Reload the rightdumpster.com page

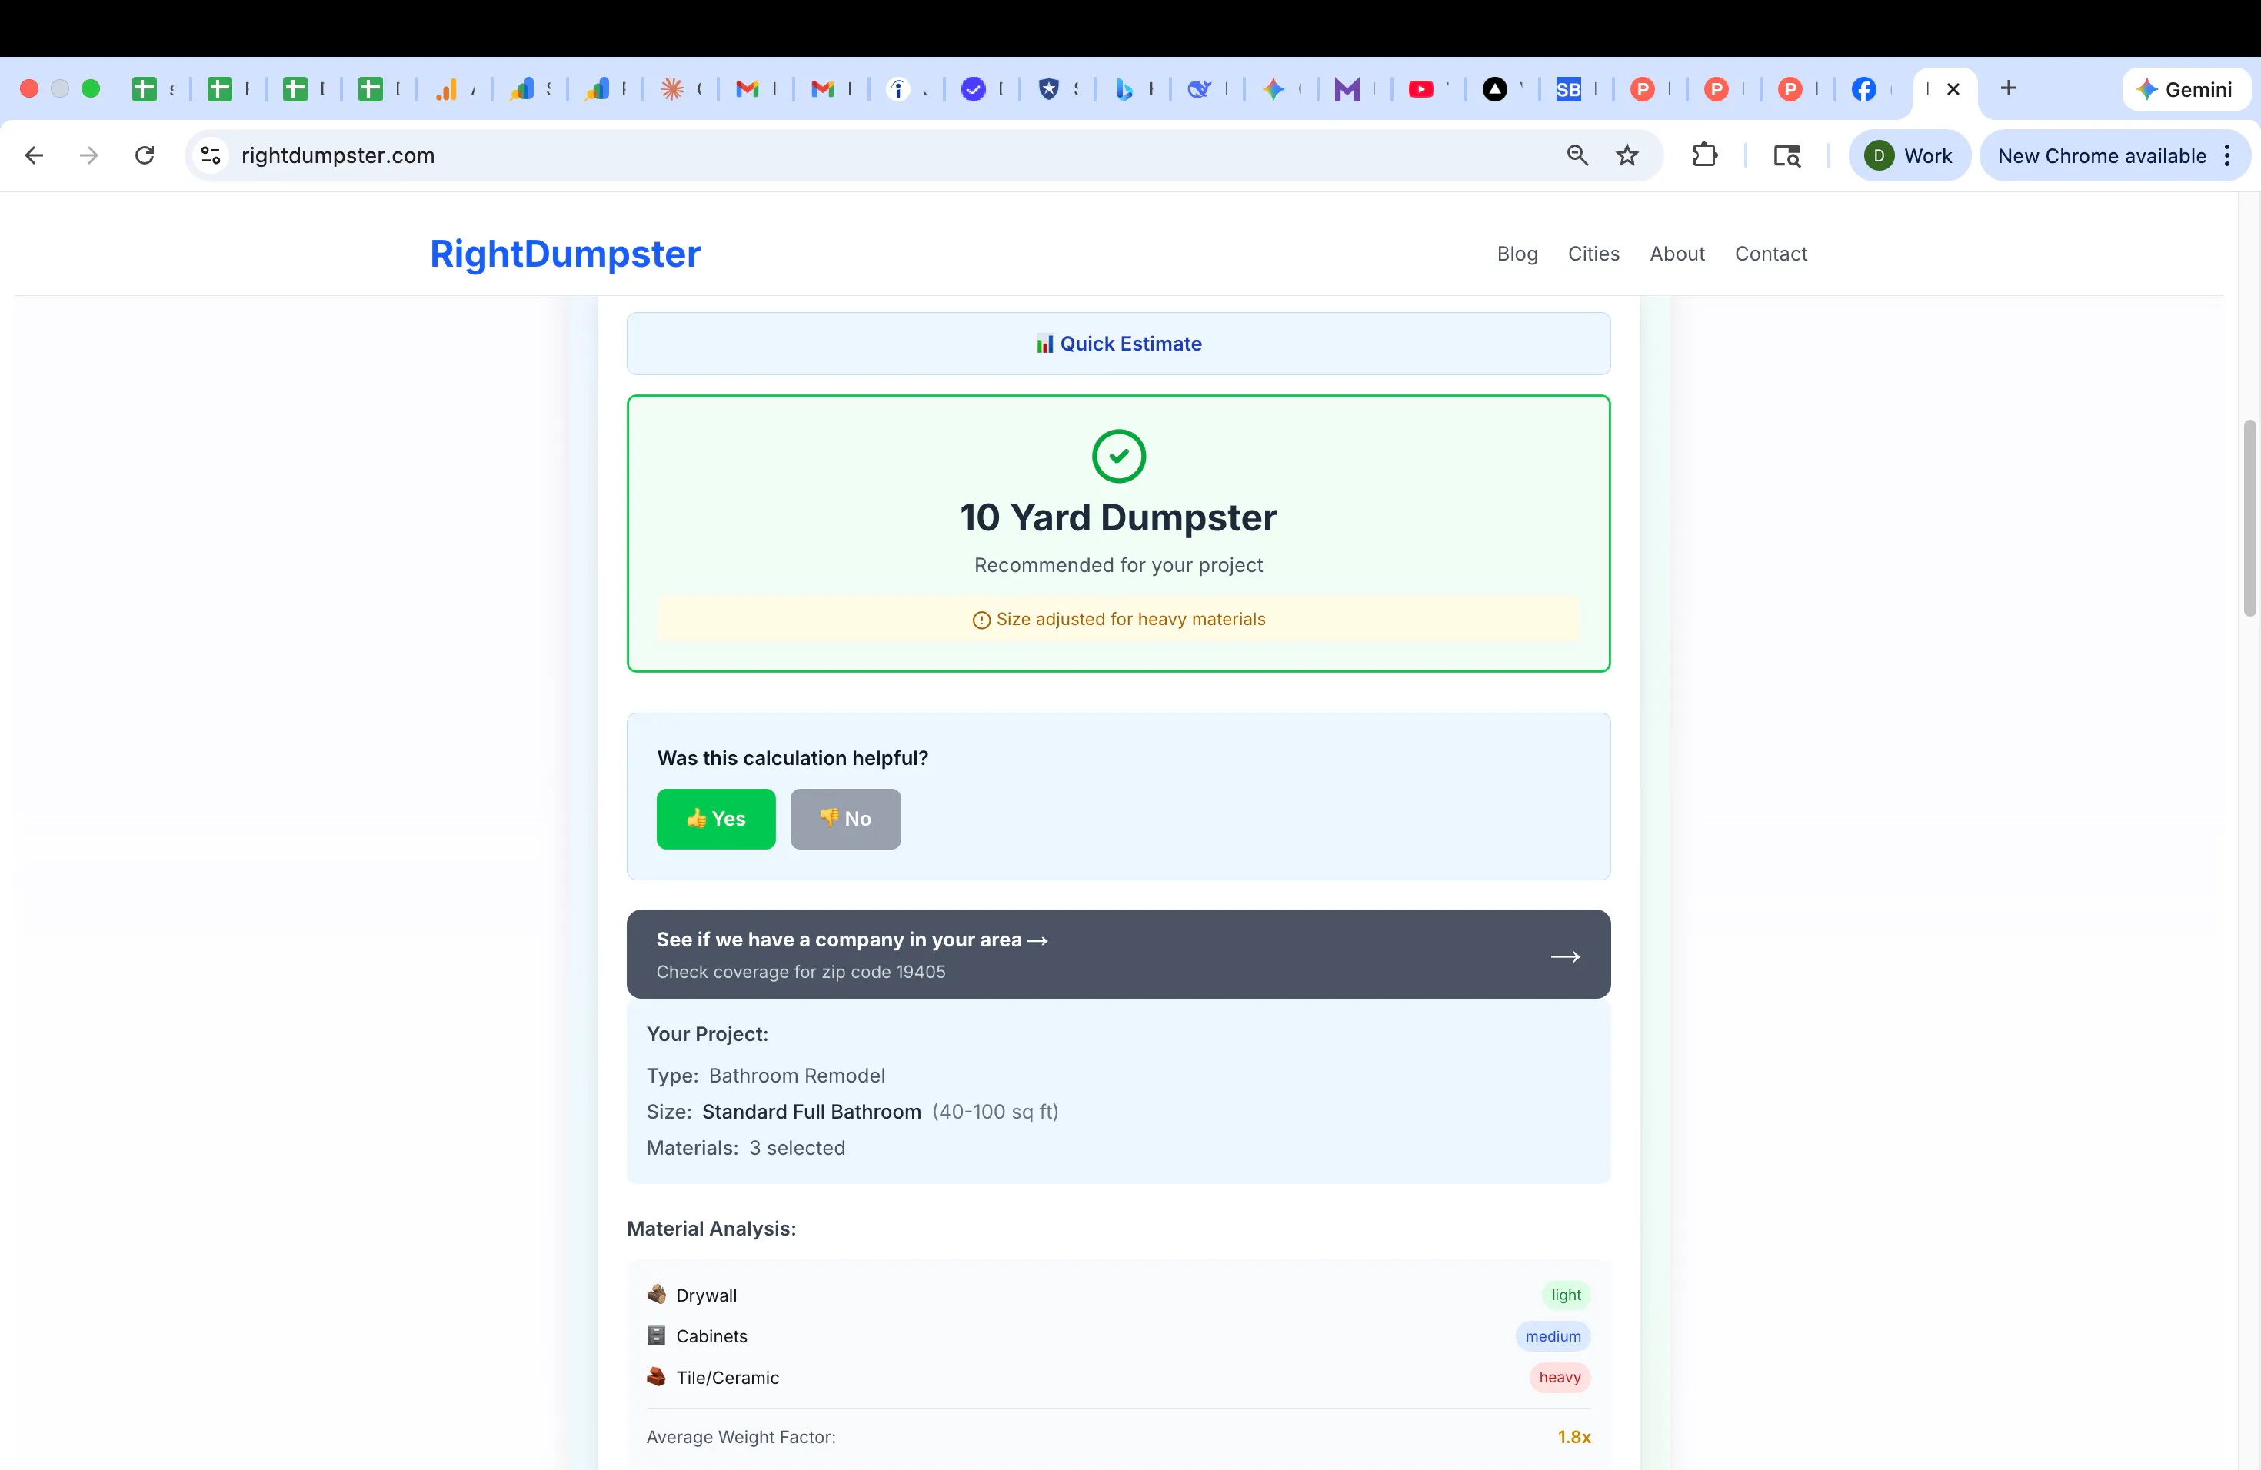[145, 156]
